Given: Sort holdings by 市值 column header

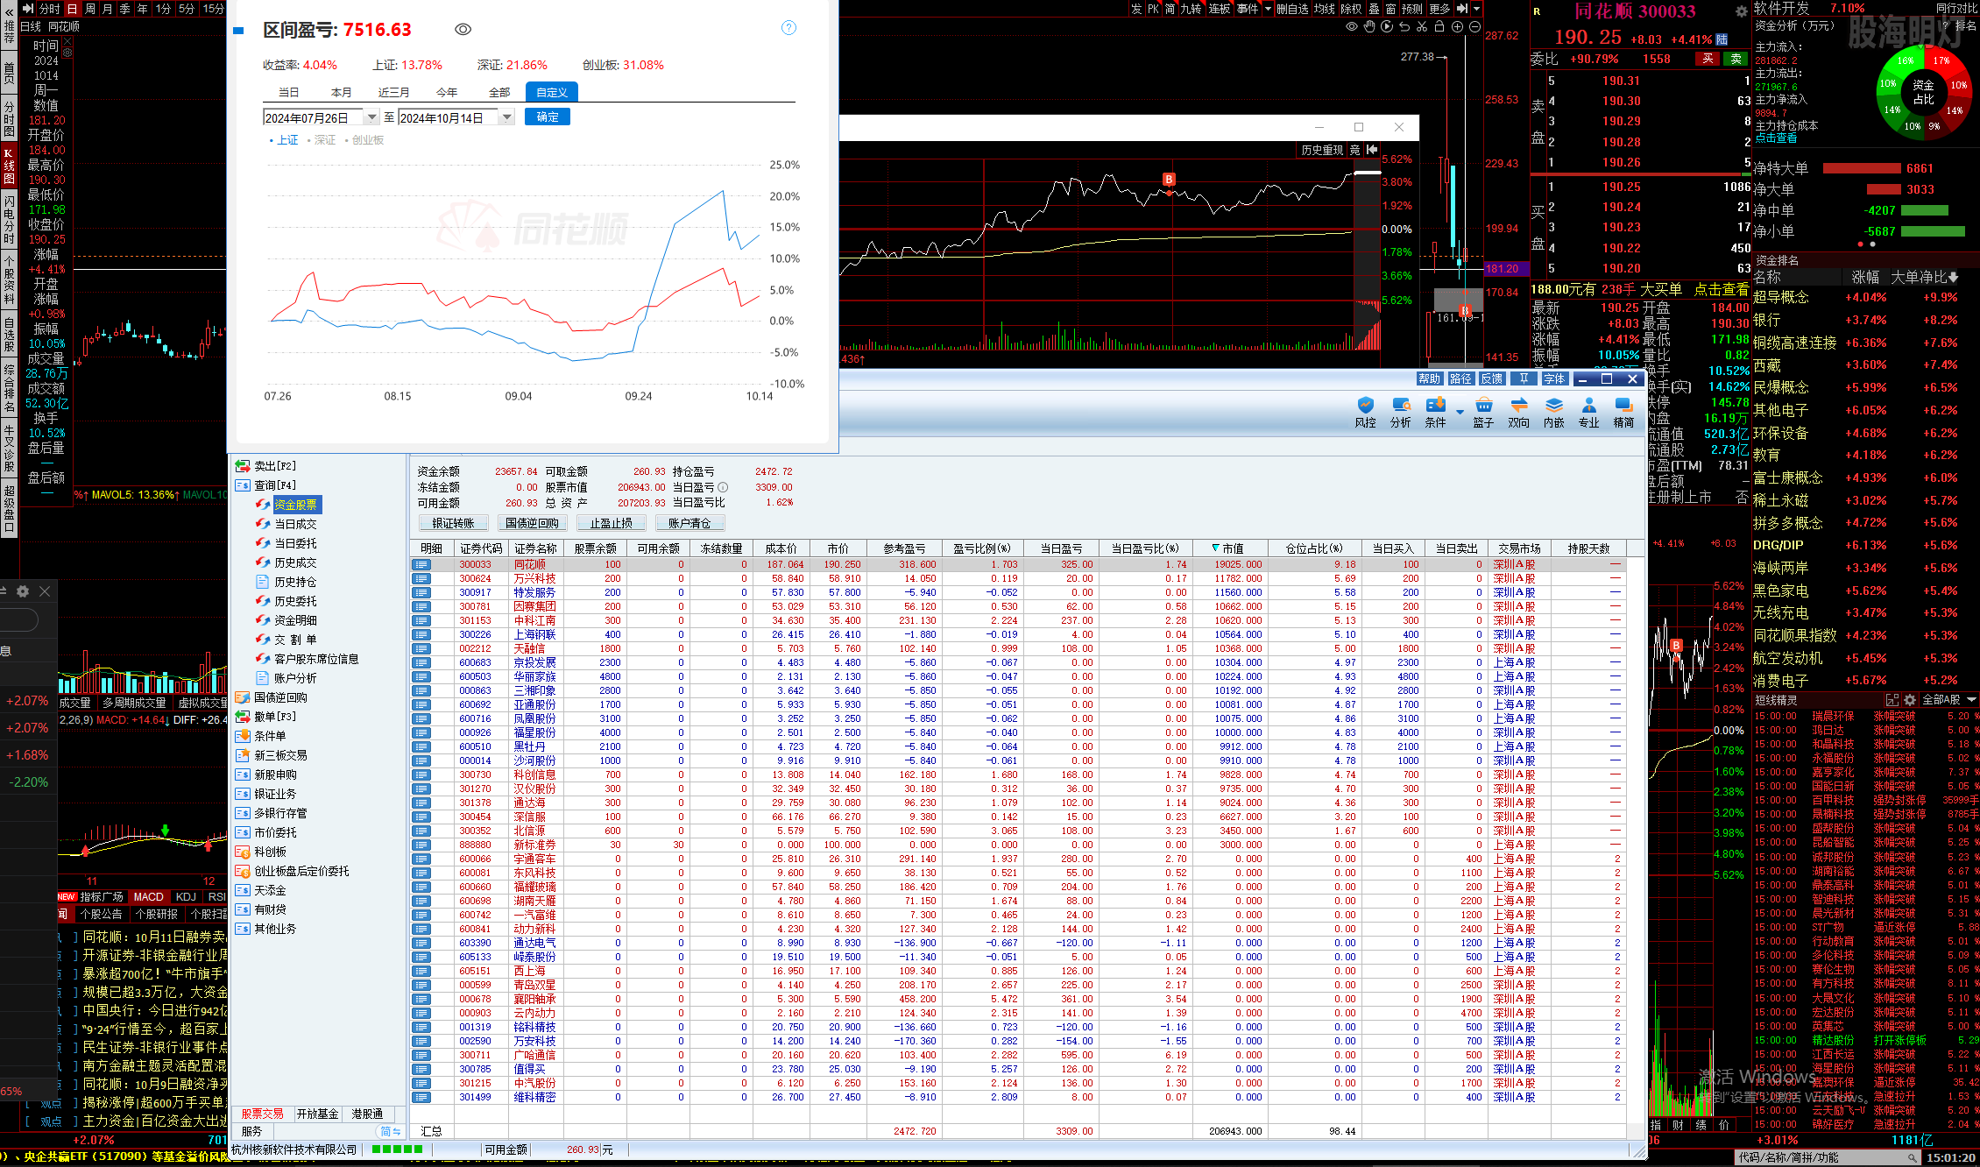Looking at the screenshot, I should point(1232,548).
